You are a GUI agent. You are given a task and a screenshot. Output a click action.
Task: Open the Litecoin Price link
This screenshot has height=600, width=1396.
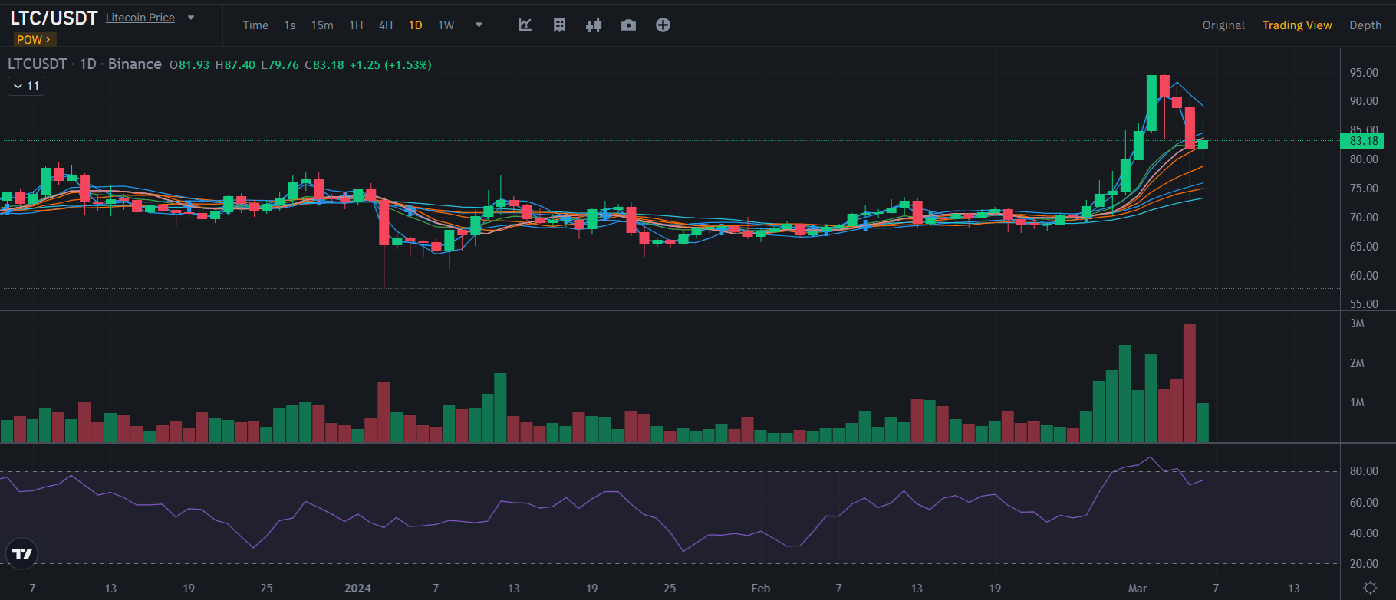pyautogui.click(x=140, y=18)
